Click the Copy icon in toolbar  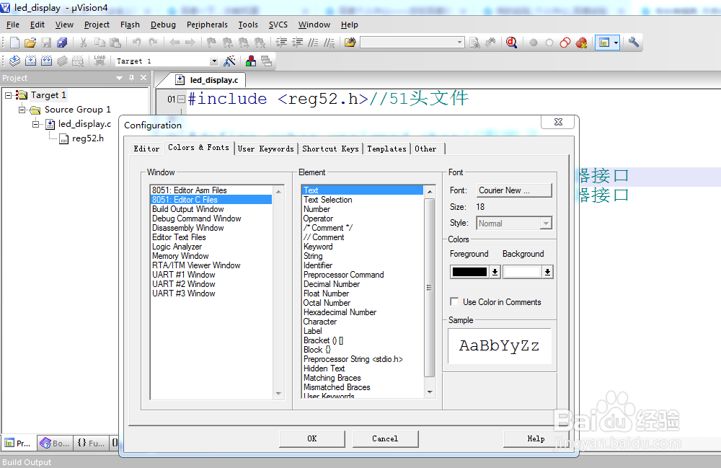99,43
